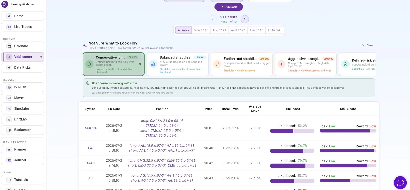Click AG risk-reward bar
The height and width of the screenshot is (190, 410).
click(348, 181)
